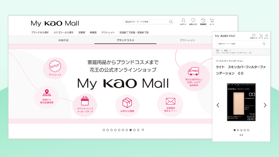279x157 pixels.
Task: Click the gift wrapping present icon
Action: coord(85,101)
